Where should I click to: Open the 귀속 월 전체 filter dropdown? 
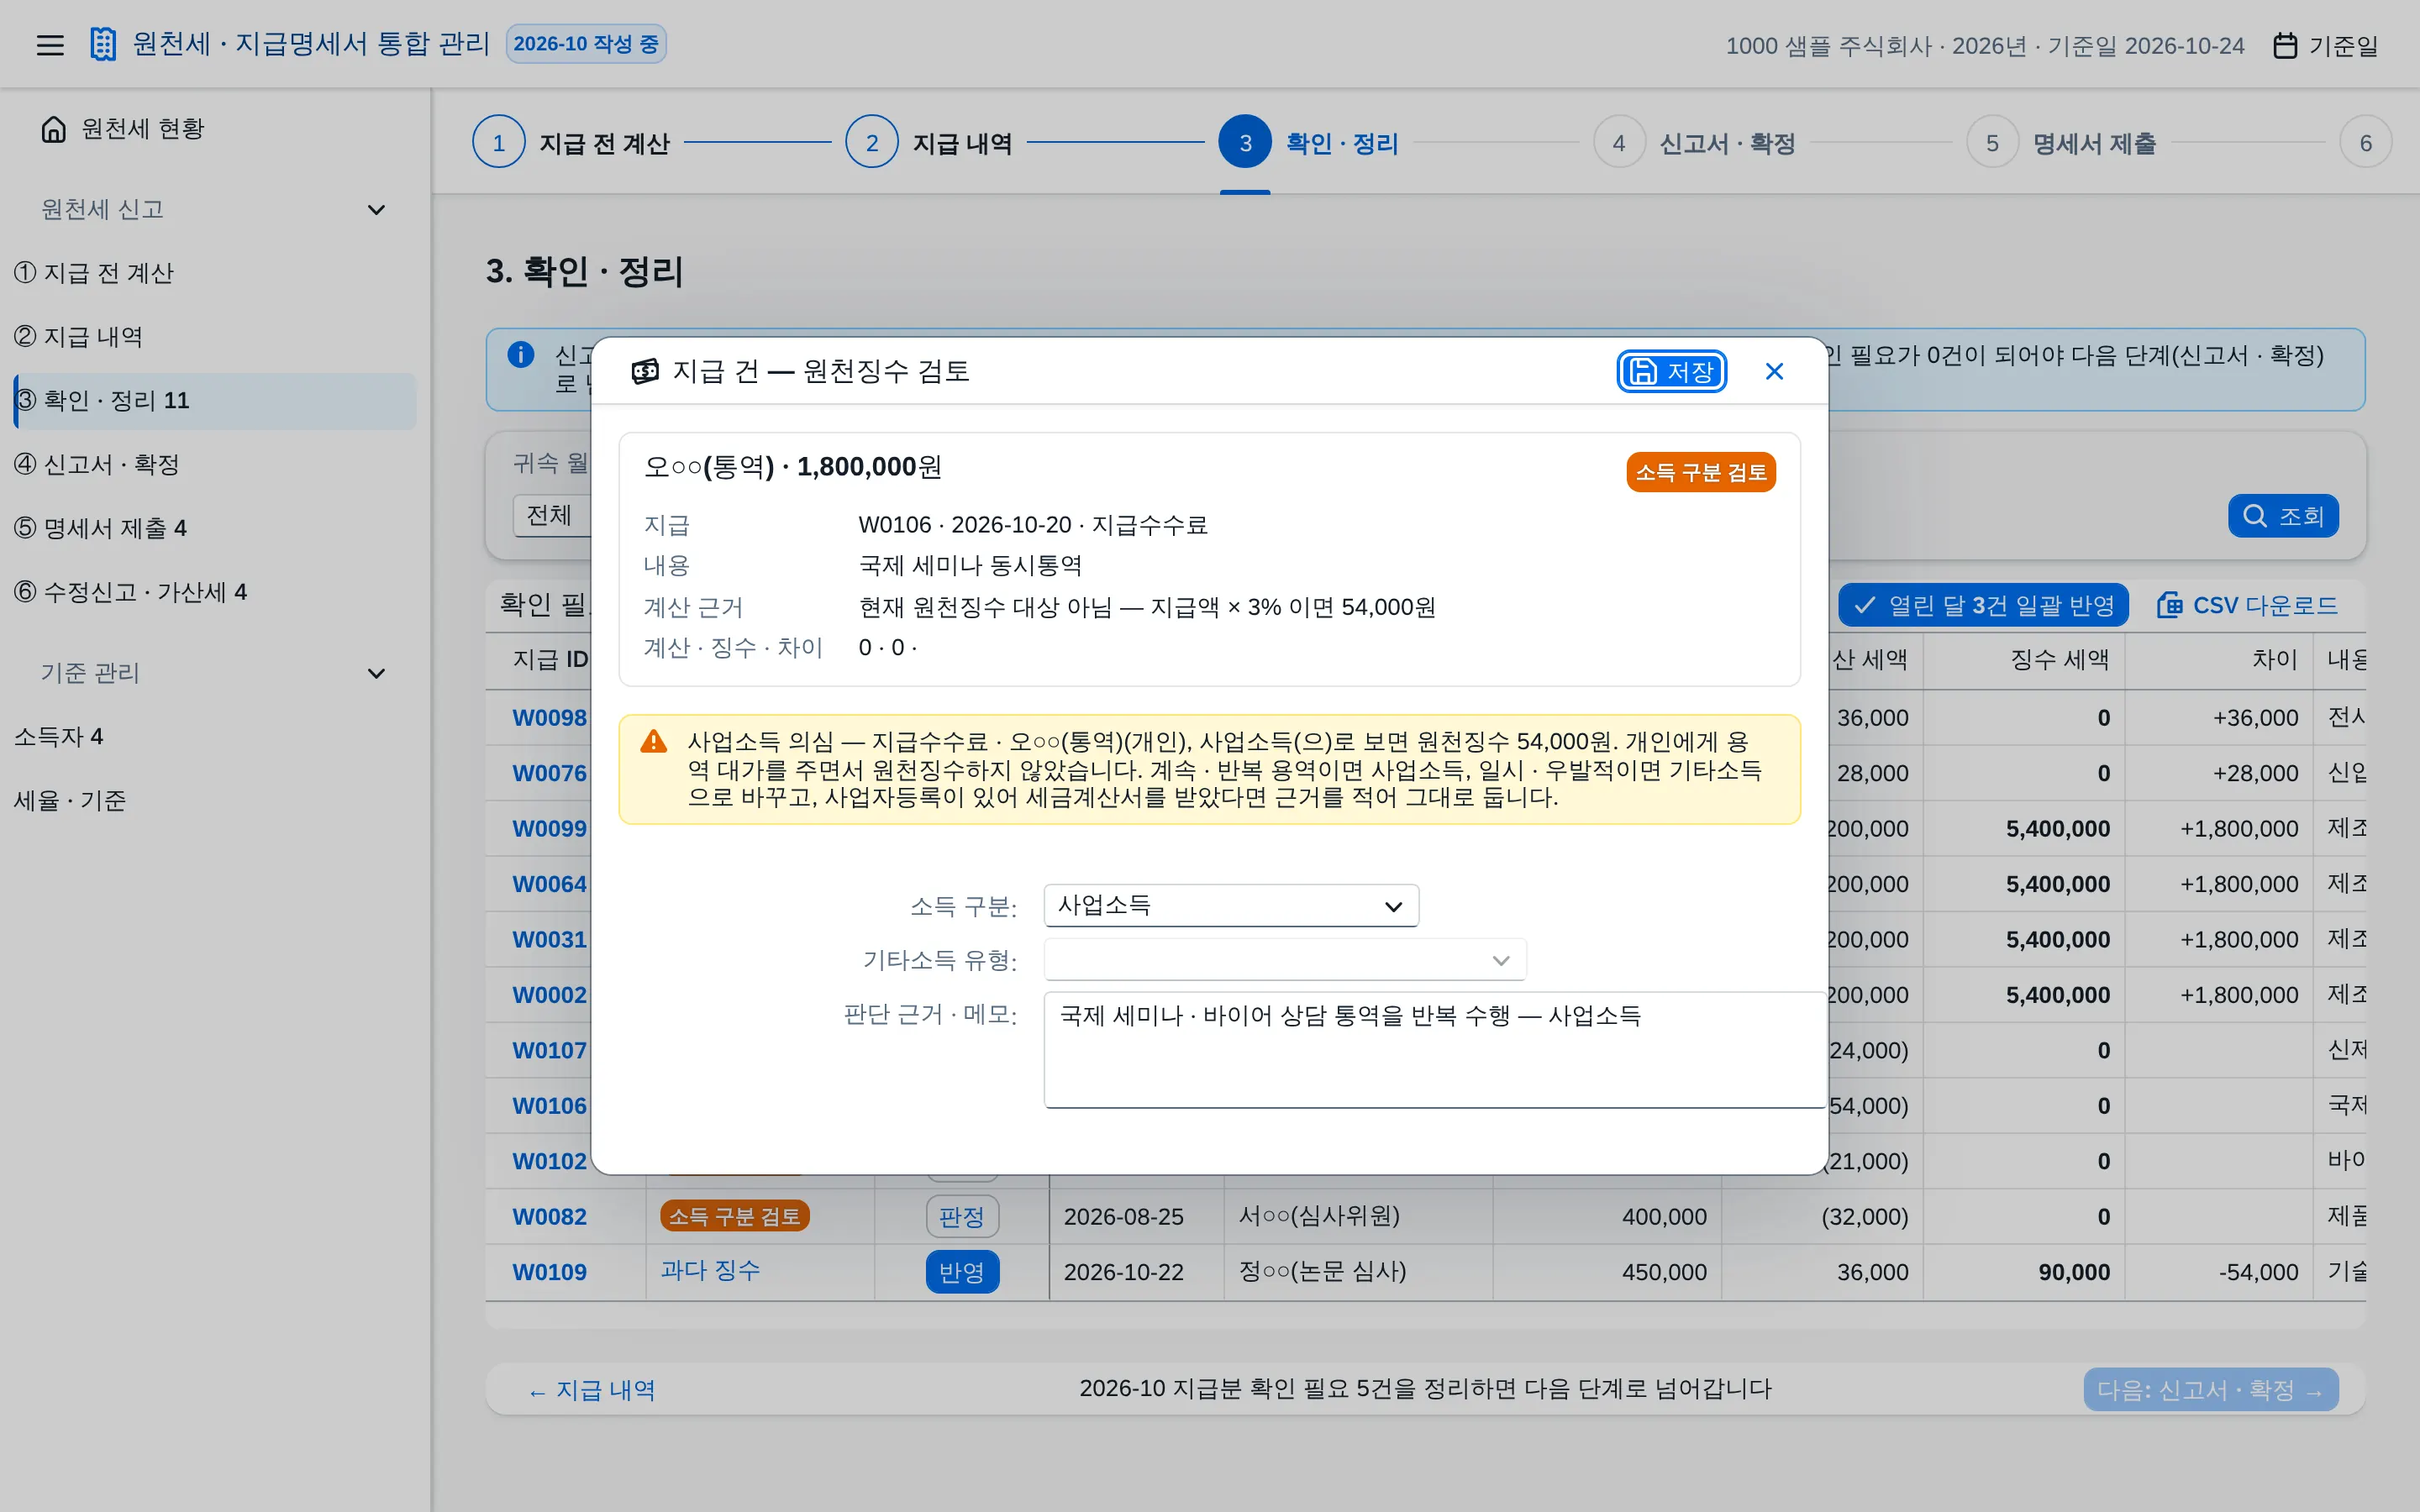[x=551, y=516]
